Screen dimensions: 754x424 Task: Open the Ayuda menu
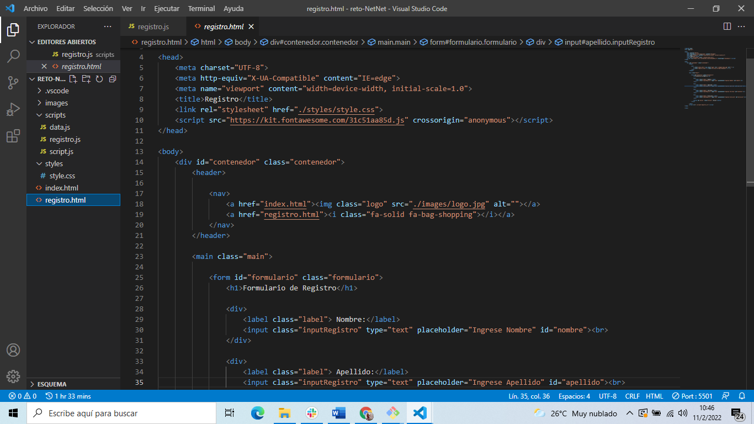coord(233,8)
